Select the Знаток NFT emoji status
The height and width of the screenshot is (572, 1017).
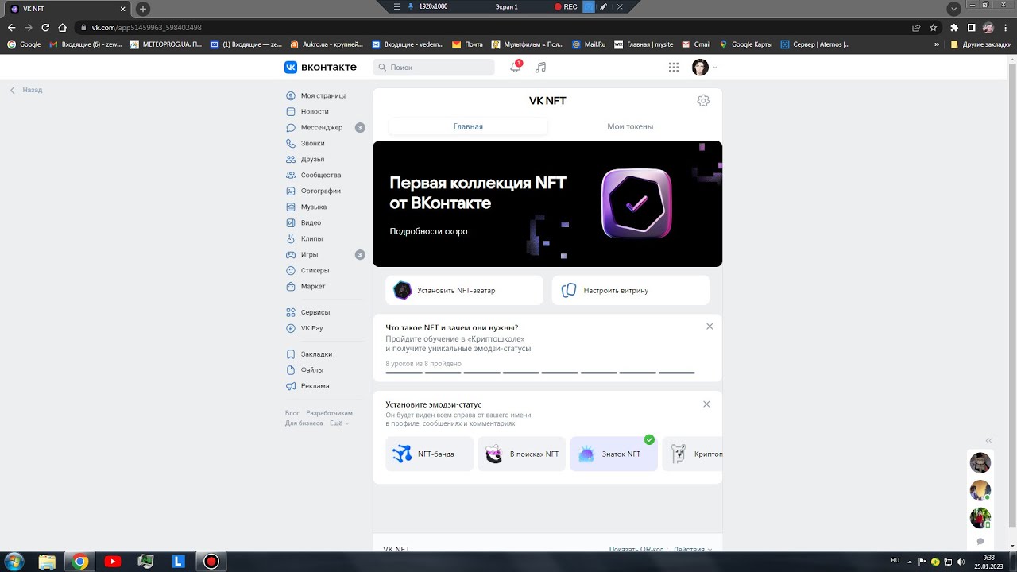613,454
